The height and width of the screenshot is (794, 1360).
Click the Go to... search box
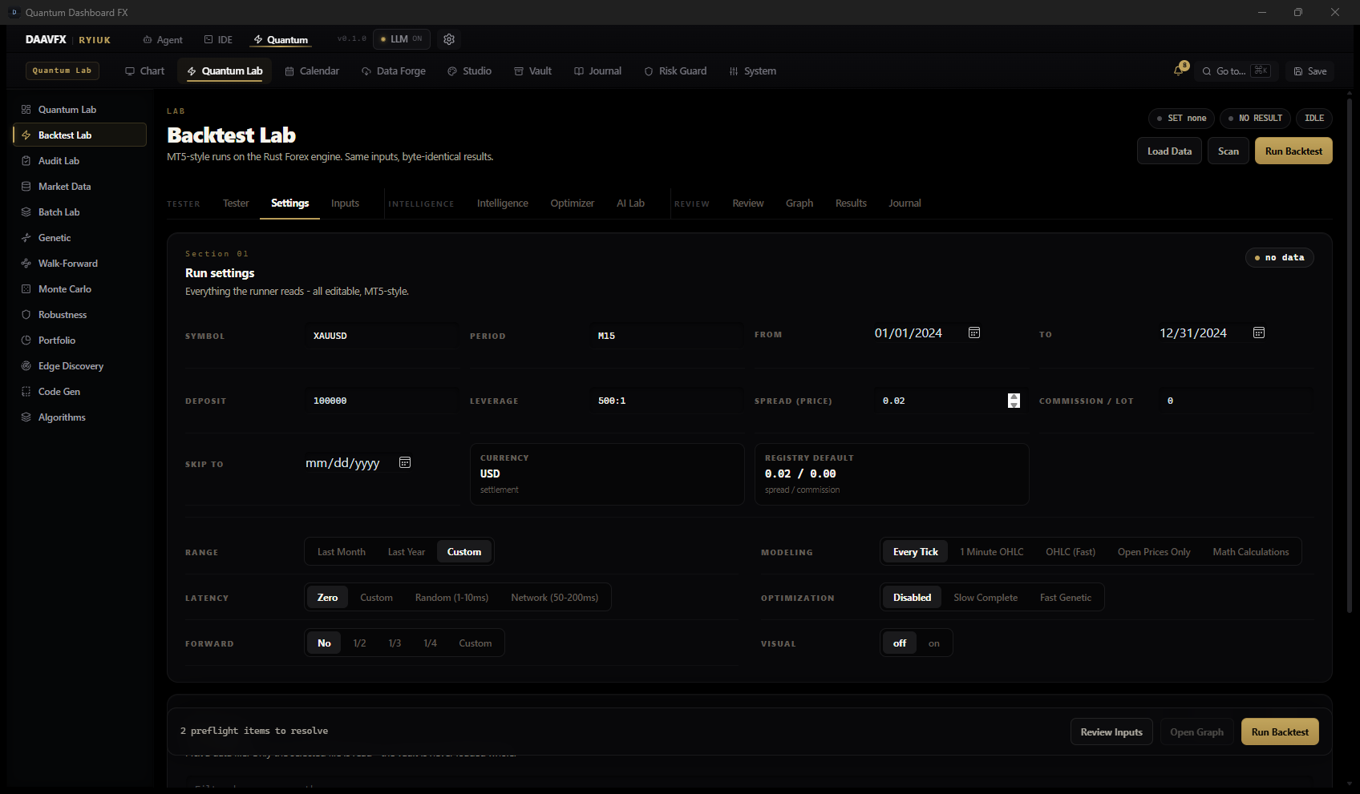tap(1237, 71)
